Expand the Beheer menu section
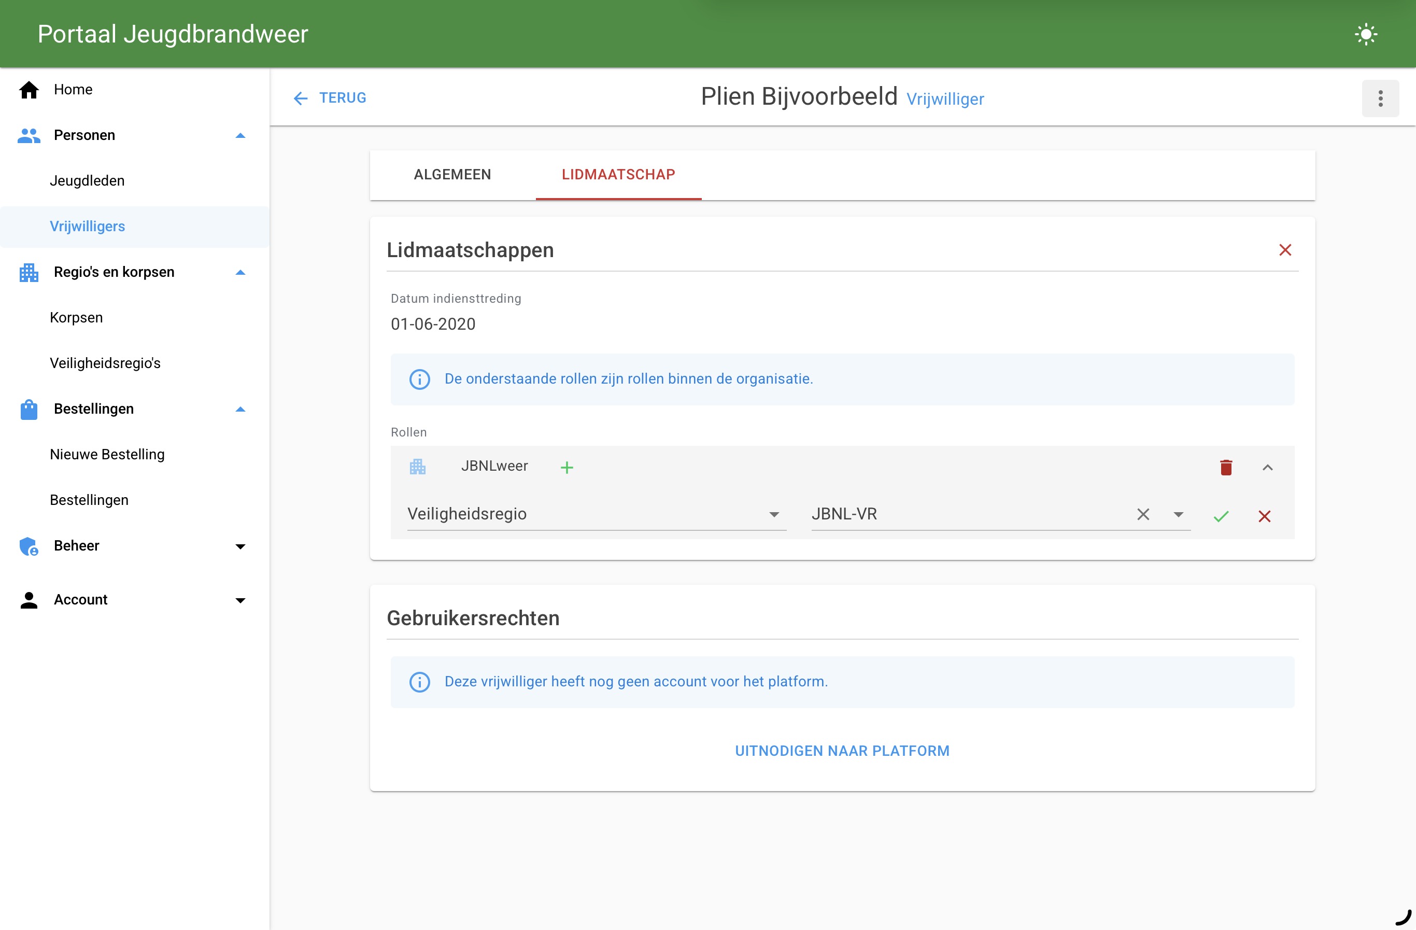The height and width of the screenshot is (930, 1416). (240, 546)
